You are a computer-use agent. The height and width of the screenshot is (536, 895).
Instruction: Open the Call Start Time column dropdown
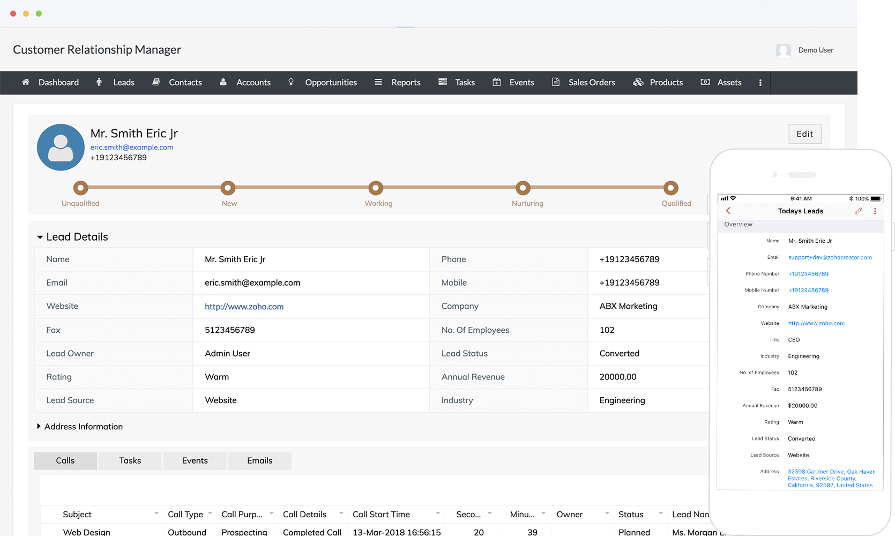(438, 513)
